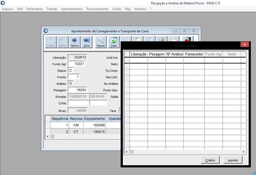Click the Todos refresh-all icon
The image size is (256, 175).
coord(114,42)
